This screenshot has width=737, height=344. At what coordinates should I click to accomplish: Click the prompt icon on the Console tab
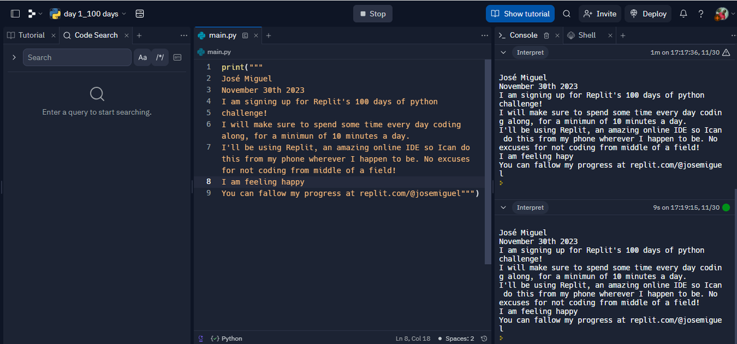tap(502, 36)
